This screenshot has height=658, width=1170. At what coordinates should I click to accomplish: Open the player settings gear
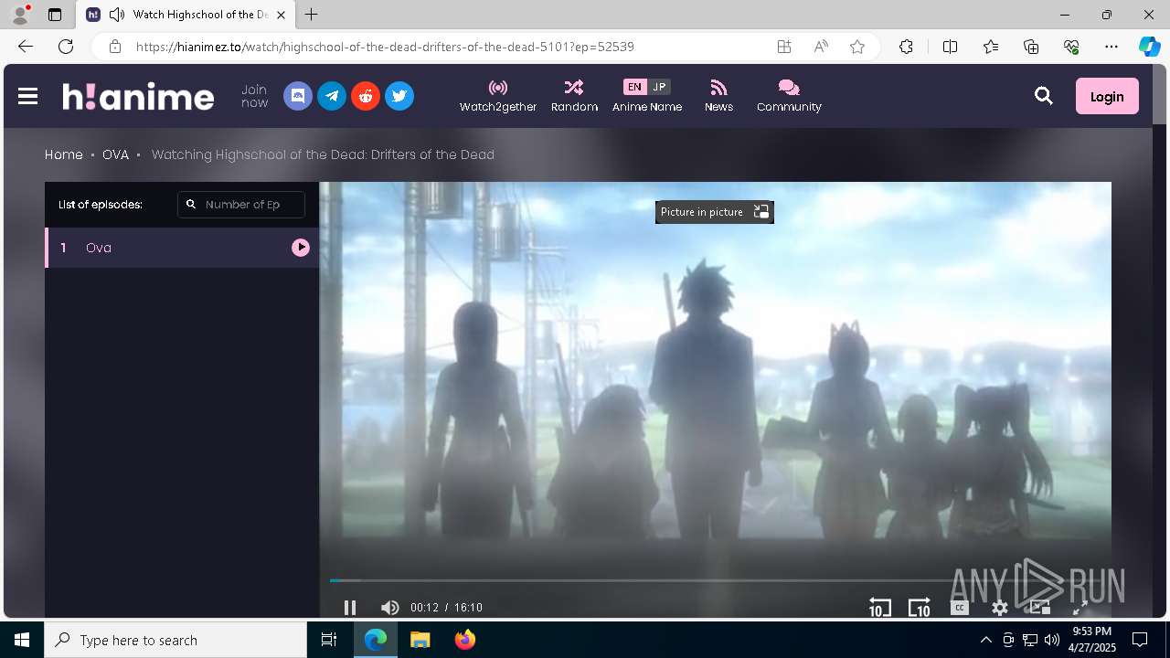point(1000,608)
